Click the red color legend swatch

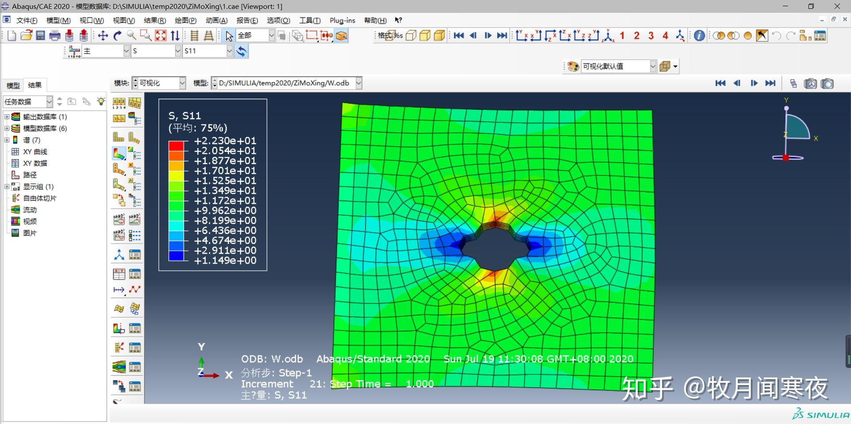pyautogui.click(x=176, y=146)
